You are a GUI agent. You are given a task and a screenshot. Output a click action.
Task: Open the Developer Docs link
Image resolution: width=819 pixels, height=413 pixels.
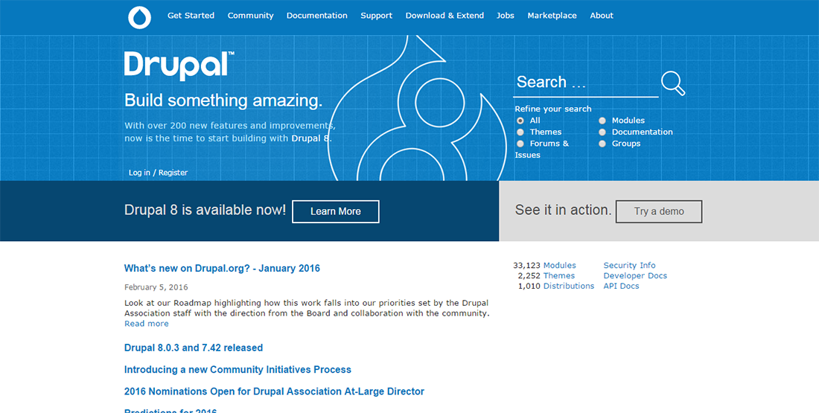(x=635, y=275)
